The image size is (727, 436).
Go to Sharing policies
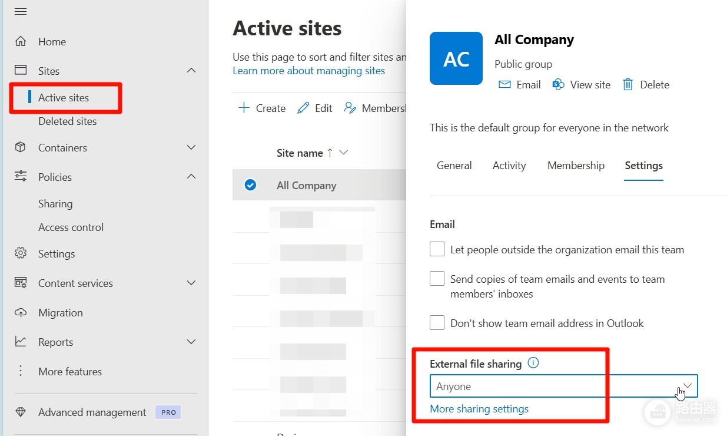55,204
